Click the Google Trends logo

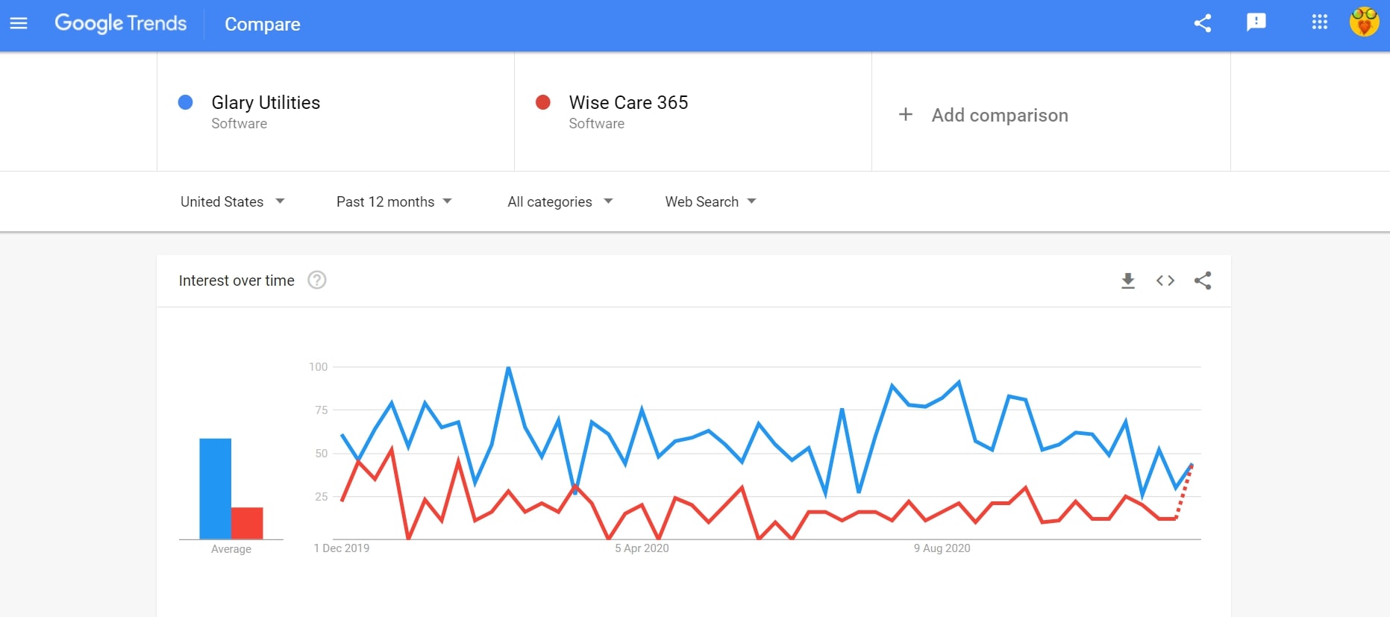click(x=121, y=23)
